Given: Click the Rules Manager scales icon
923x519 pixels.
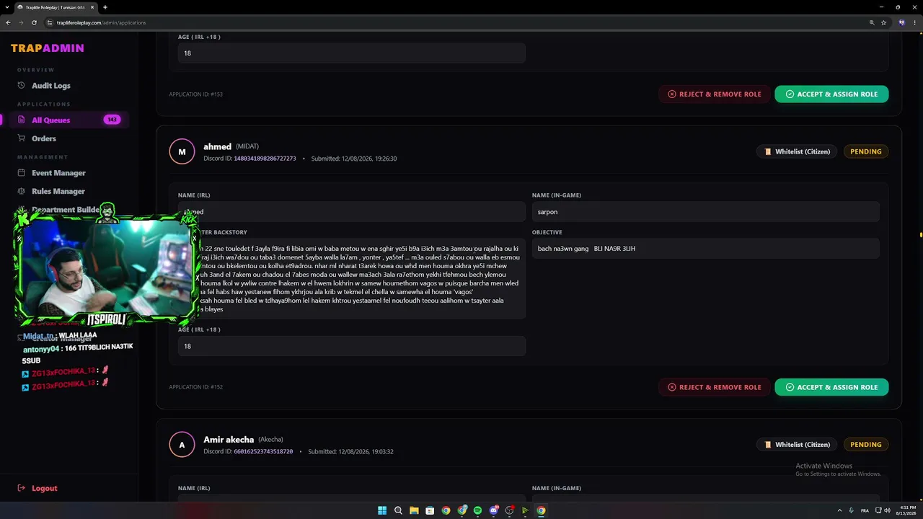Looking at the screenshot, I should tap(22, 191).
